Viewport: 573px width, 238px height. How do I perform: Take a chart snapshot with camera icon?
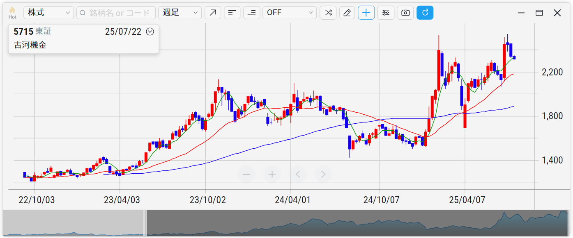tap(405, 13)
